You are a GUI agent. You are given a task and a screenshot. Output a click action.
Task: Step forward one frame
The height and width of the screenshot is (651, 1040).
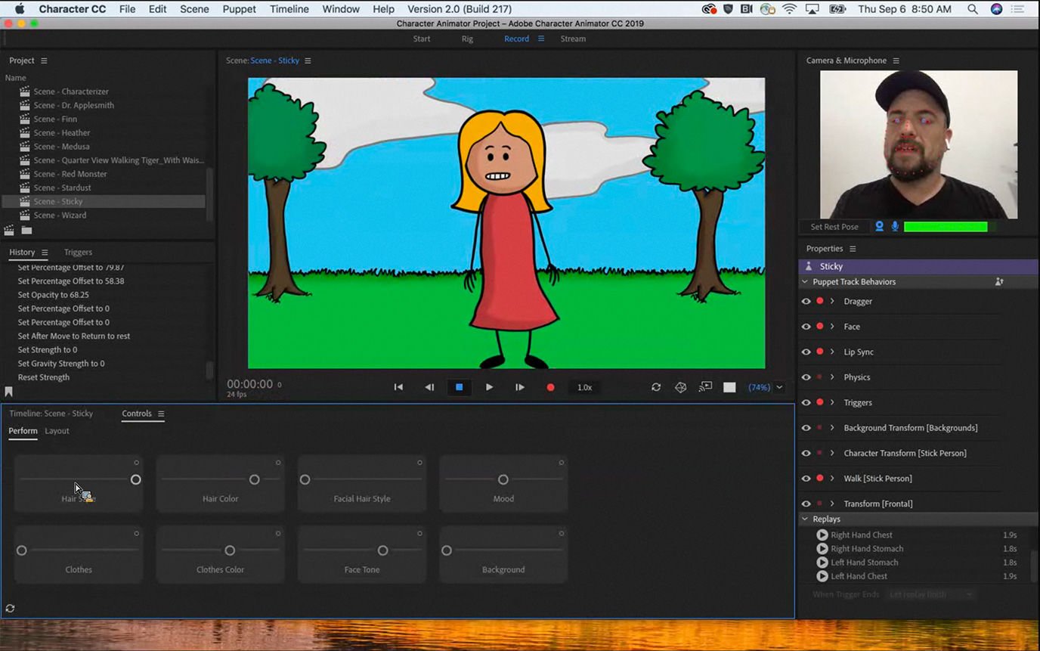point(519,387)
